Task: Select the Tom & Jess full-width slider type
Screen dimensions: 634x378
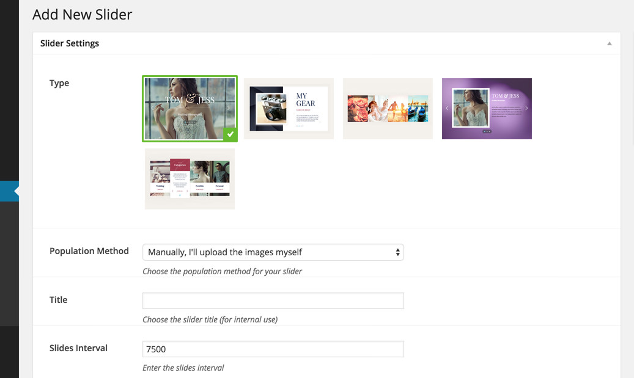Action: [x=190, y=109]
